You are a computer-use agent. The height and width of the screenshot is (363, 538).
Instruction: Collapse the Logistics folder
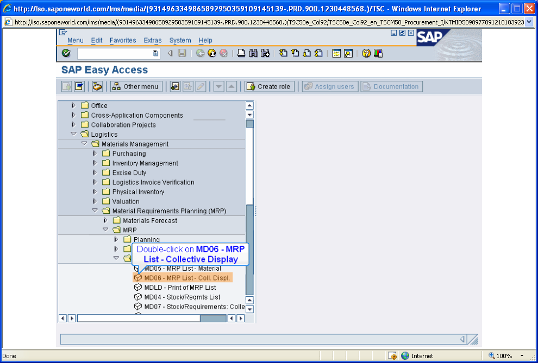pos(73,134)
